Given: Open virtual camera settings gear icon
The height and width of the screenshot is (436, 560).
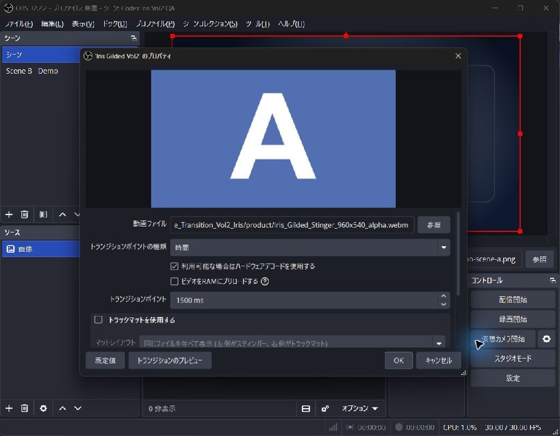Looking at the screenshot, I should pyautogui.click(x=546, y=339).
